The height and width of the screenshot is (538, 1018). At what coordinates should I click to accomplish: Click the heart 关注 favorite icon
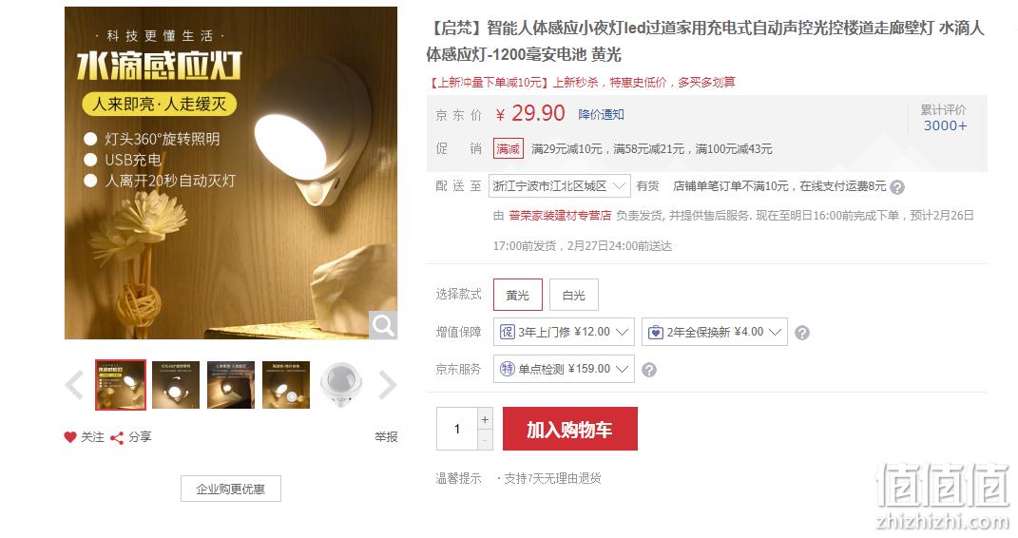[x=70, y=436]
